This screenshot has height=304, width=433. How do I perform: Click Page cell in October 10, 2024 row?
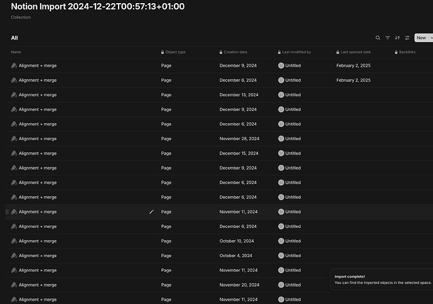(166, 241)
